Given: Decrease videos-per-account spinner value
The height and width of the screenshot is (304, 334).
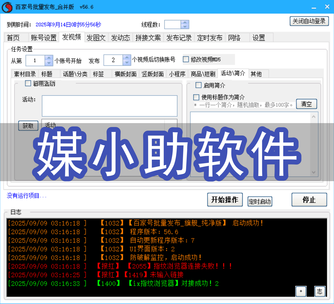Looking at the screenshot, I should click(127, 62).
